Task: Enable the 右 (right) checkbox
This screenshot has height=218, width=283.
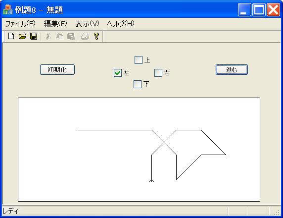Action: (158, 73)
